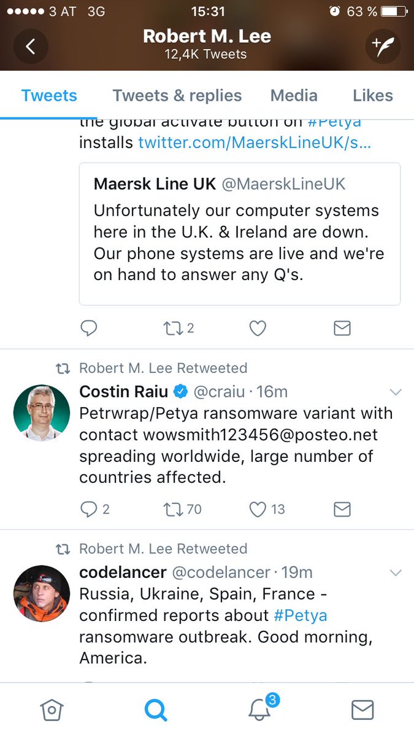The image size is (414, 737).
Task: Share Maersk tweet via direct message icon
Action: click(x=342, y=329)
